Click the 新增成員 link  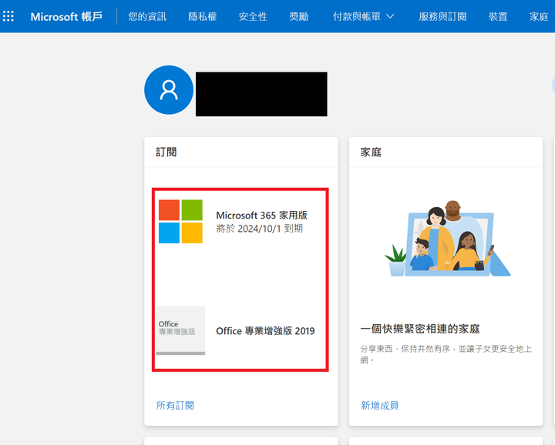pyautogui.click(x=380, y=406)
